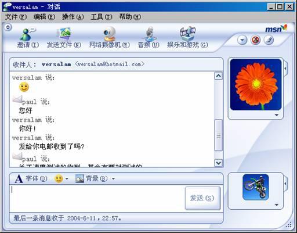Click the Send (发送) button
The height and width of the screenshot is (233, 297).
(202, 198)
